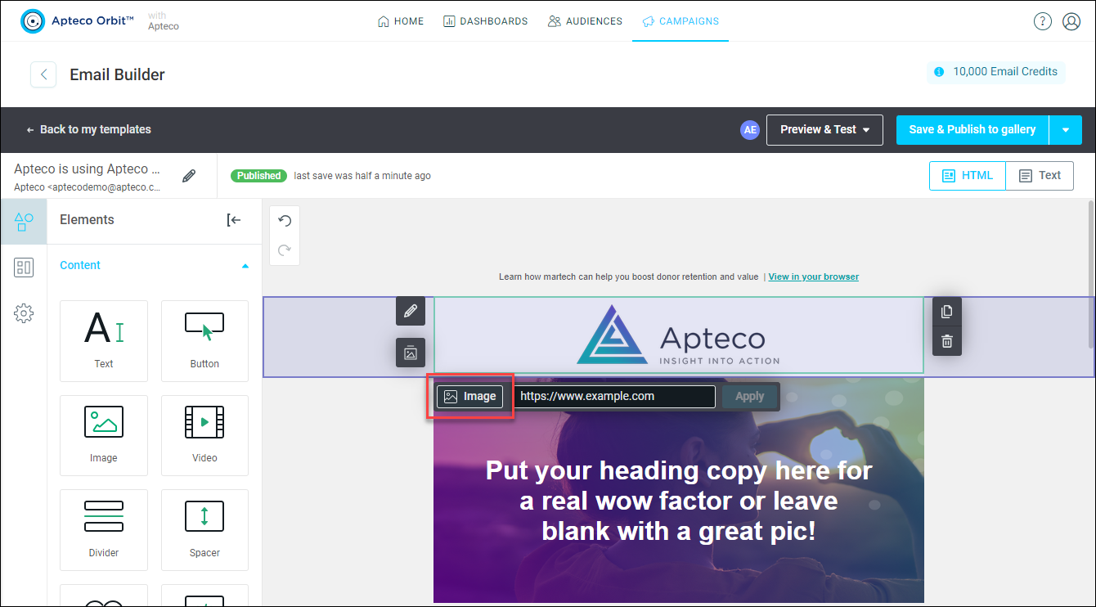Select the Video content element
The height and width of the screenshot is (607, 1096).
coord(204,435)
